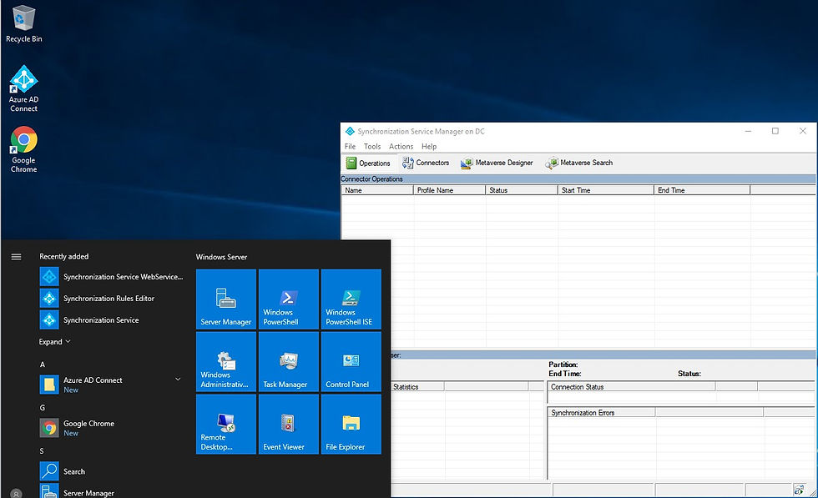Open the Actions menu in Synchronization Service Manager
The height and width of the screenshot is (498, 818).
(401, 147)
